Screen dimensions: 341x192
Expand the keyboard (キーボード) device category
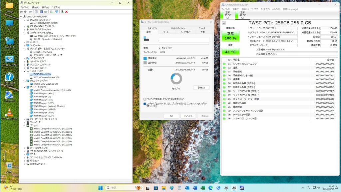(24, 42)
